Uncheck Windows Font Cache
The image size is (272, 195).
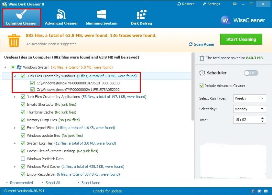coord(23,166)
